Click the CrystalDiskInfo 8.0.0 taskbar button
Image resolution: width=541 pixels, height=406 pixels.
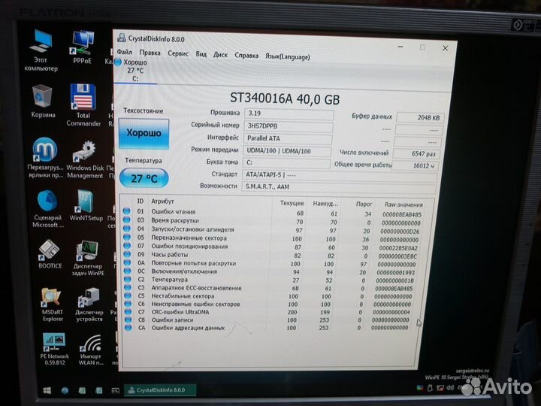160,390
